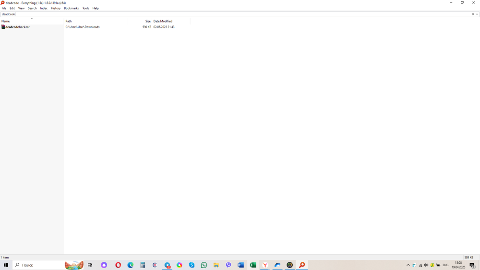Open network status tray icon
480x270 pixels.
tap(420, 265)
